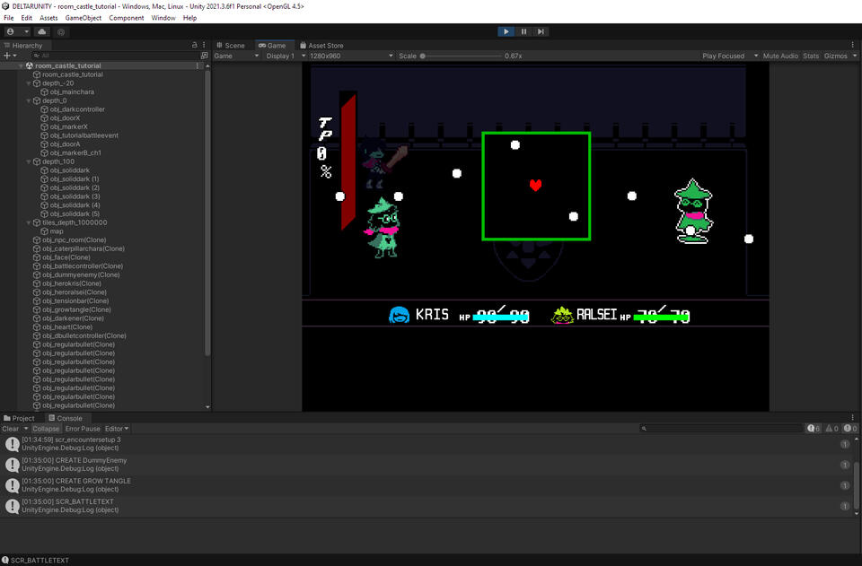Clear the console log
This screenshot has height=566, width=862.
coord(10,429)
